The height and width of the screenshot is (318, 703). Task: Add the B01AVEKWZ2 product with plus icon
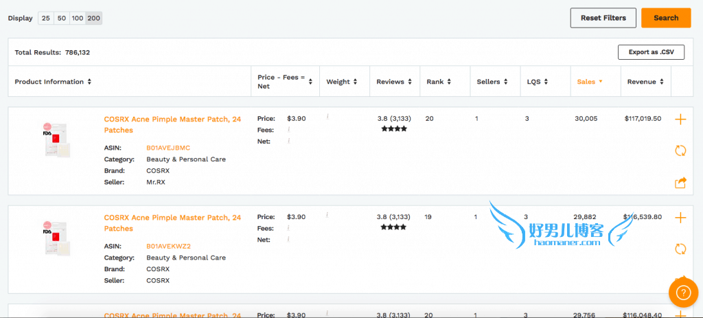point(680,218)
